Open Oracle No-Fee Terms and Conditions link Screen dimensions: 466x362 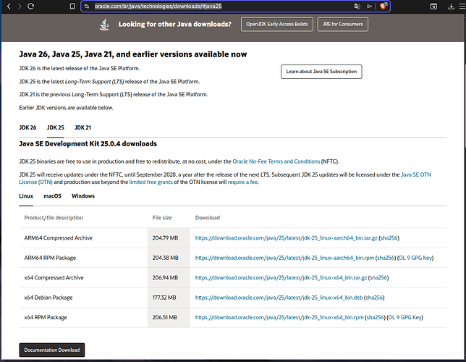[x=276, y=161]
